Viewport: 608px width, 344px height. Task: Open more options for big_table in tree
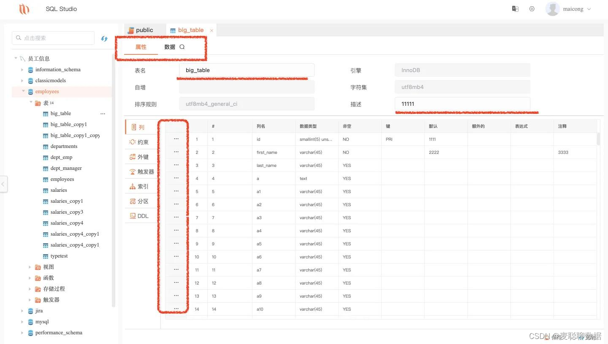[103, 113]
